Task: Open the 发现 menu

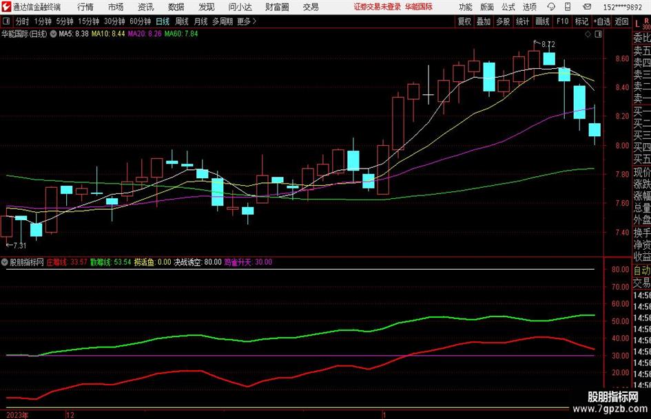Action: click(207, 7)
